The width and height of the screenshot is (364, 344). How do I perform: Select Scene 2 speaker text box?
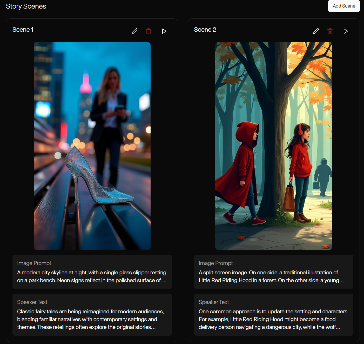274,315
